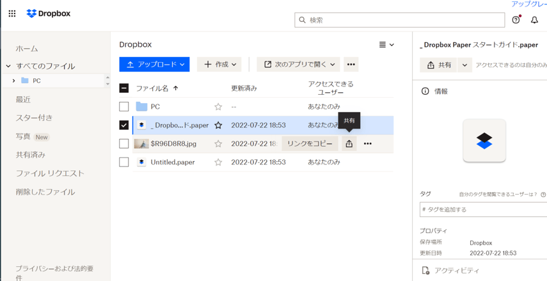Click the Untitled.paper file icon
Viewport: 547px width, 281px height.
pyautogui.click(x=141, y=162)
